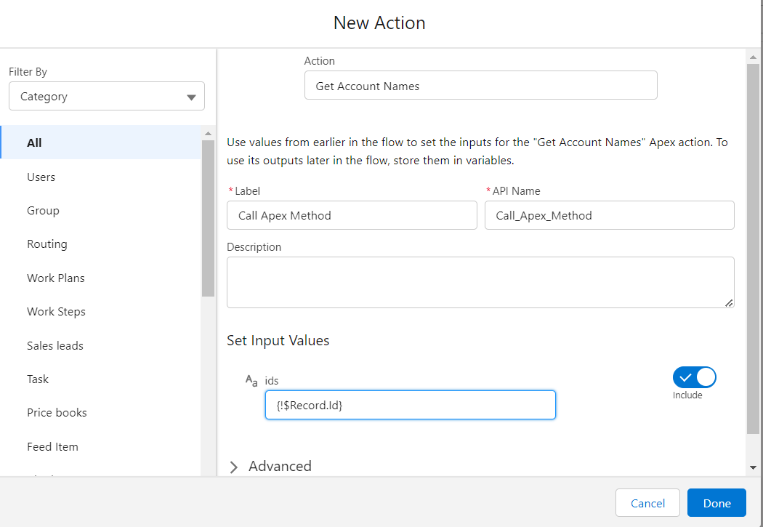The image size is (763, 527).
Task: Select the Group category in sidebar
Action: click(x=43, y=211)
